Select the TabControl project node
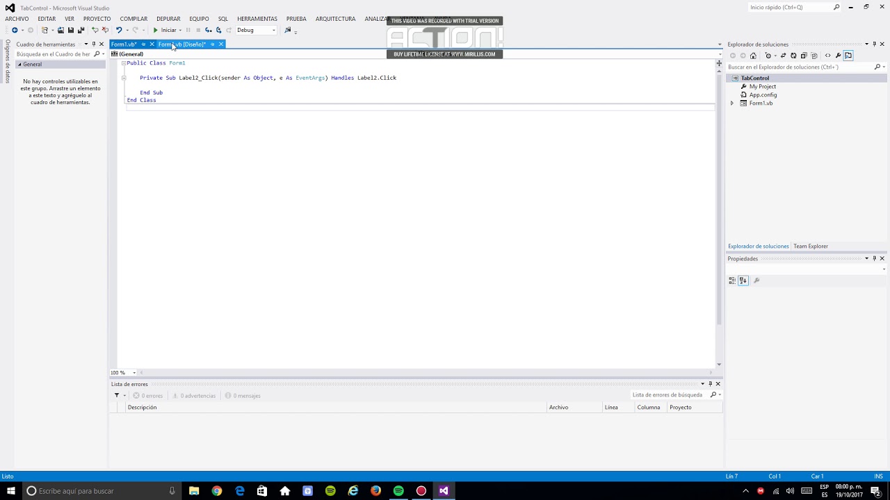The image size is (890, 500). coord(754,78)
